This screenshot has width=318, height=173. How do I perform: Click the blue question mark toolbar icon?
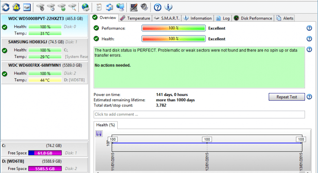point(157,6)
